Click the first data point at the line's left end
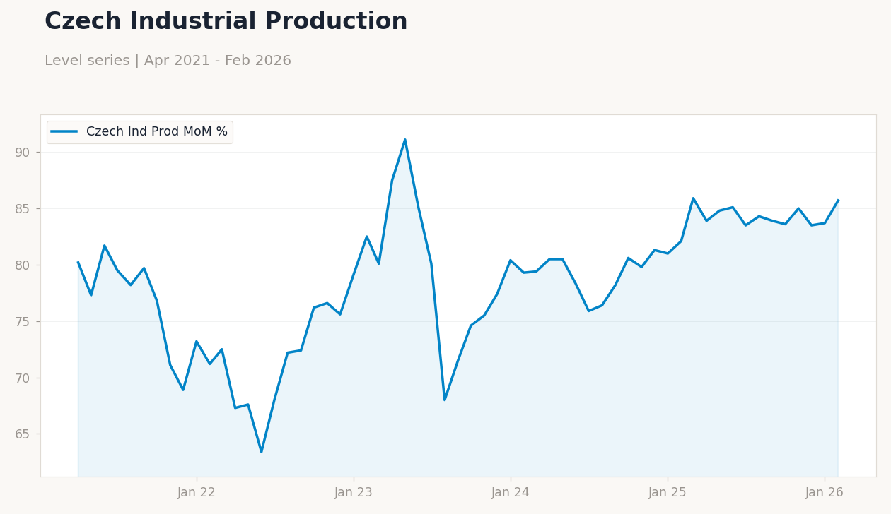This screenshot has height=514, width=891. pos(78,262)
